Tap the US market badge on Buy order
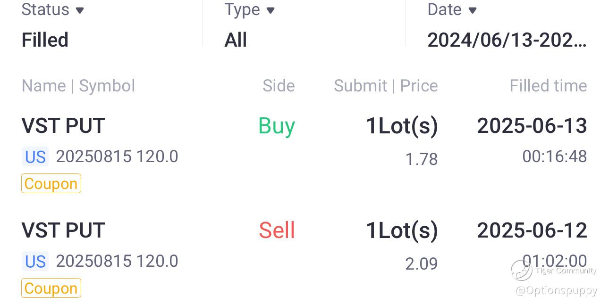 tap(35, 156)
